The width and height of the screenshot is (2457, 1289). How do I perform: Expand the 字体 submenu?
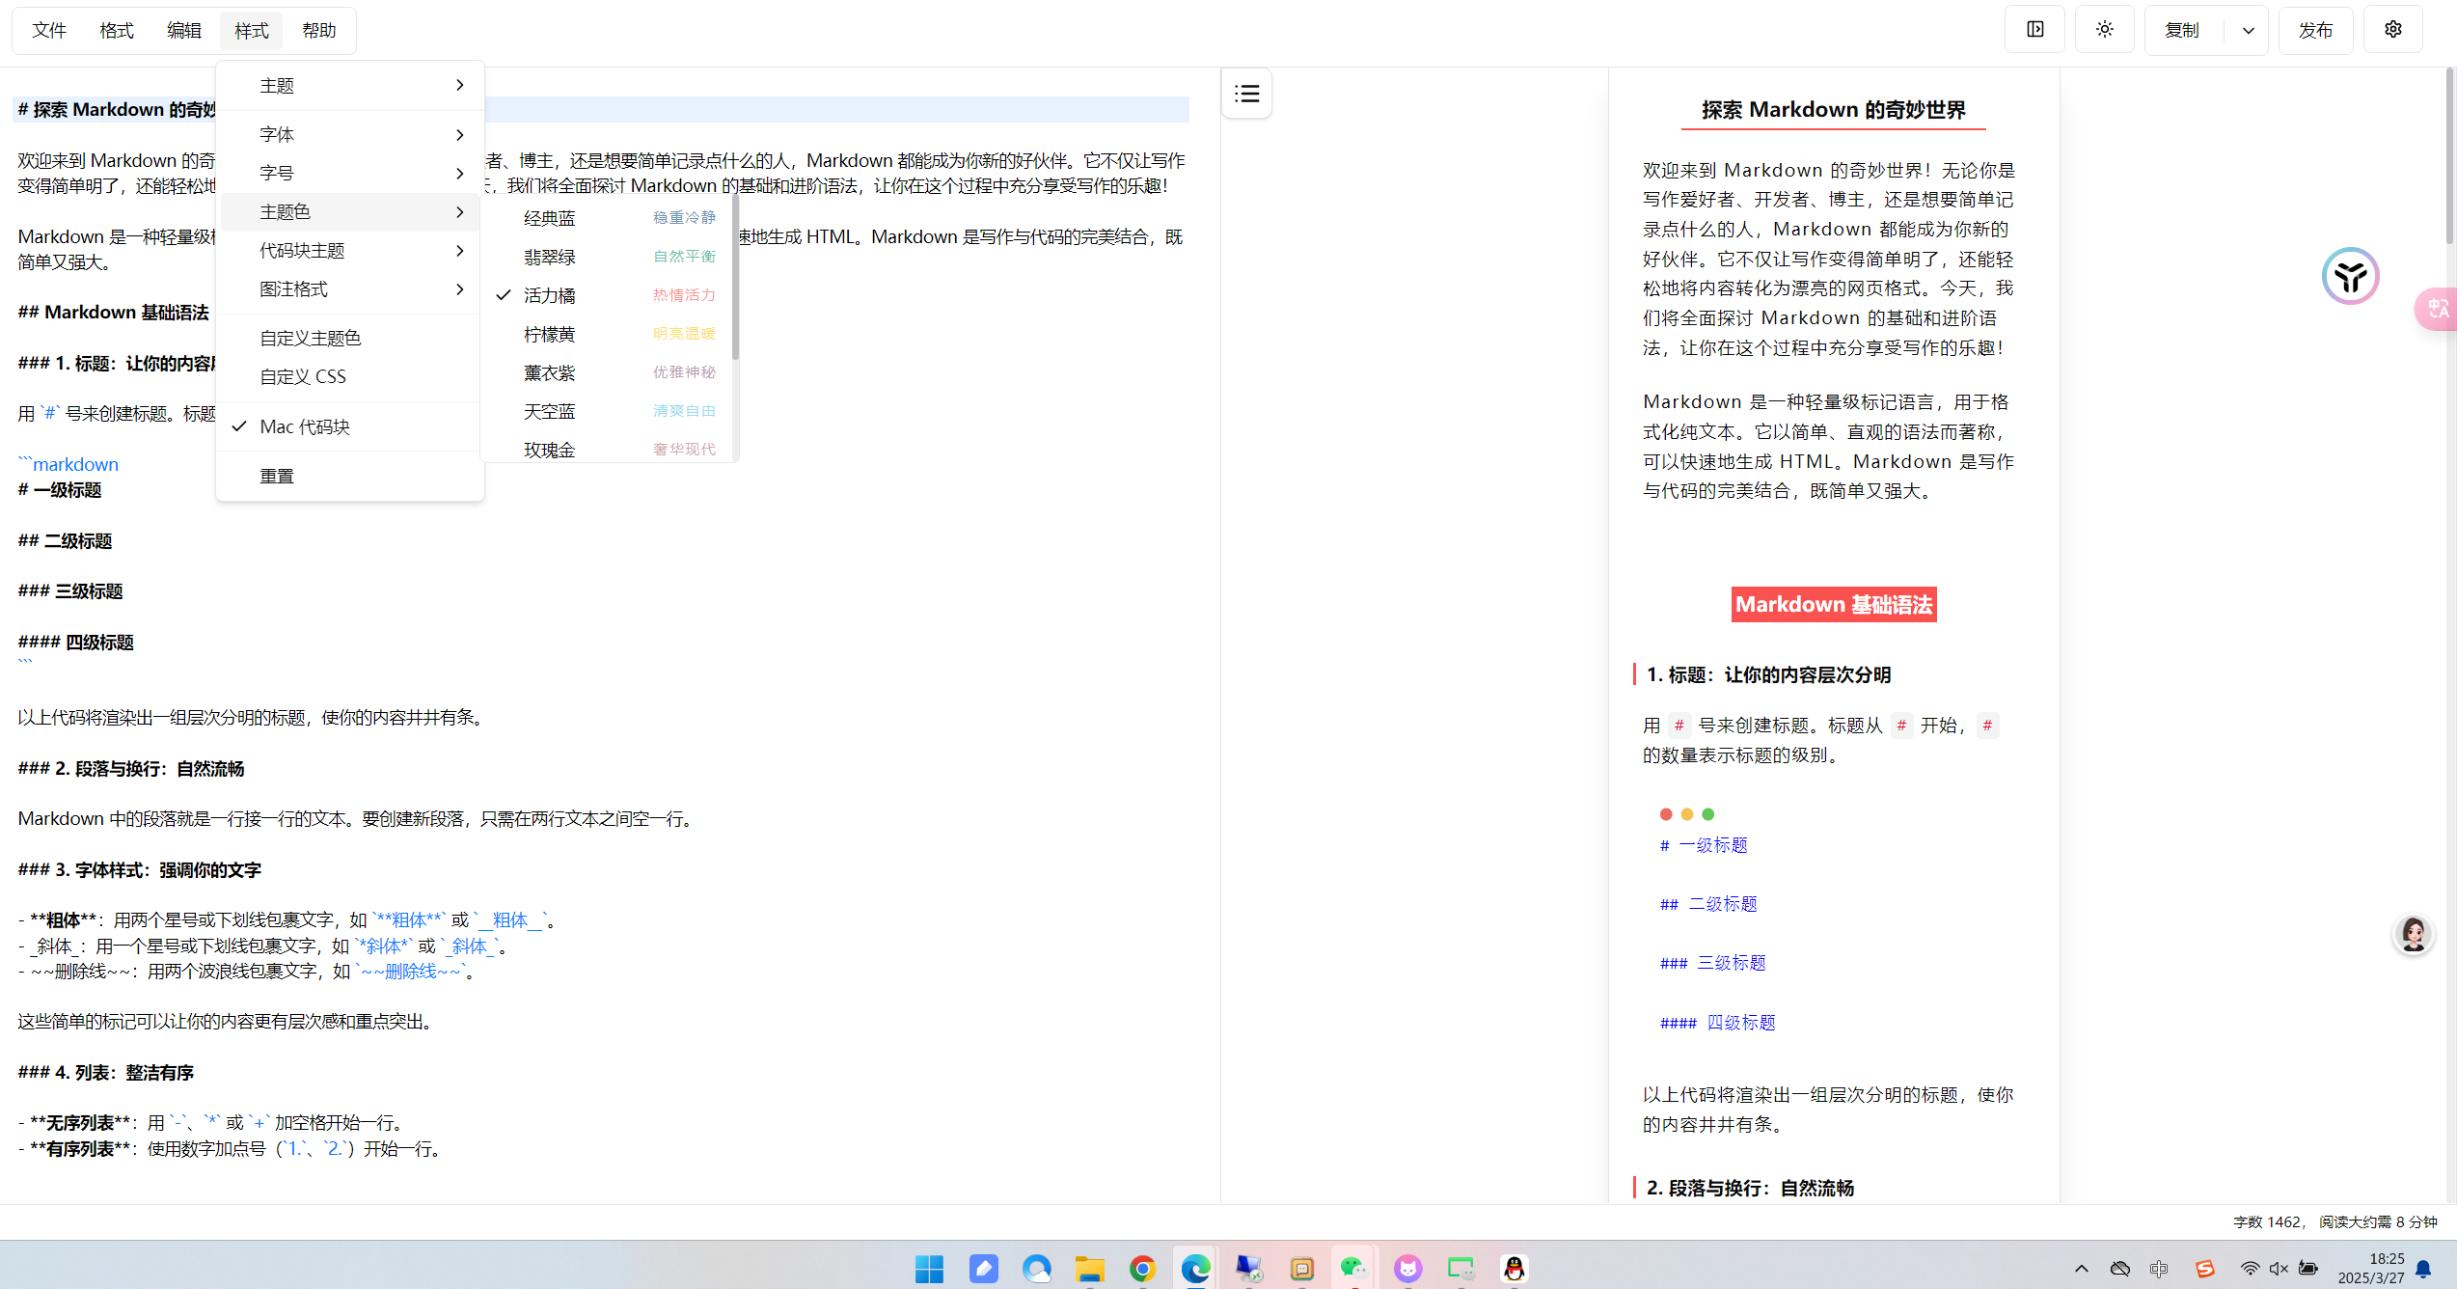(x=350, y=134)
